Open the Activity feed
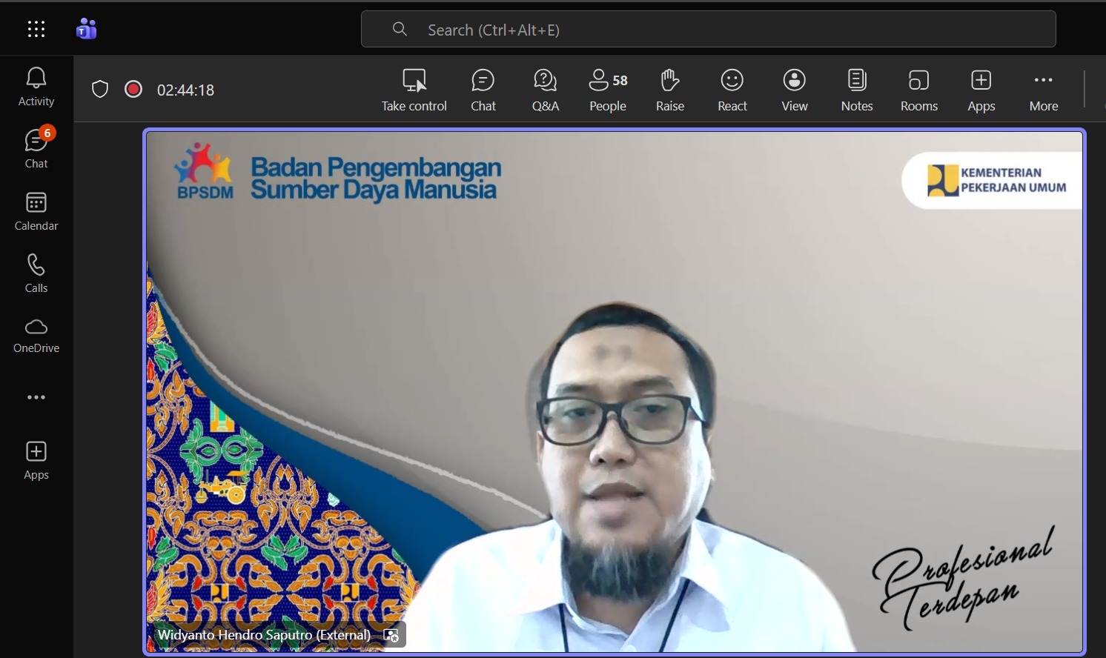Viewport: 1106px width, 658px height. (x=36, y=87)
